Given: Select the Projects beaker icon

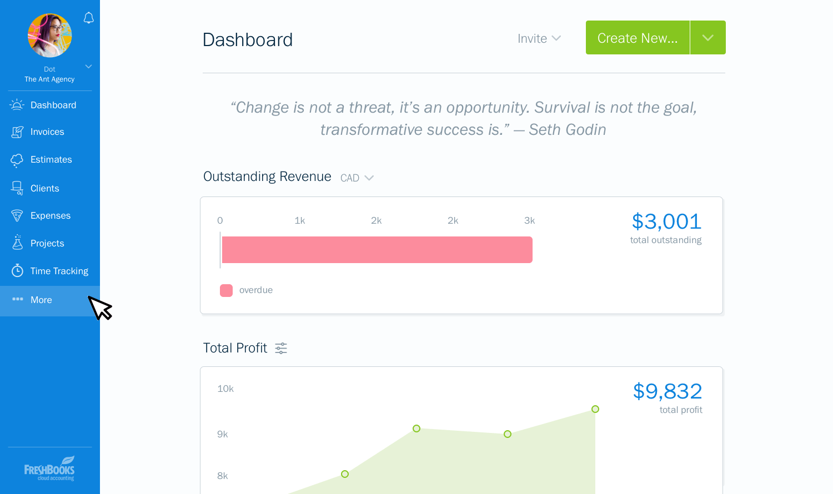Looking at the screenshot, I should [17, 243].
